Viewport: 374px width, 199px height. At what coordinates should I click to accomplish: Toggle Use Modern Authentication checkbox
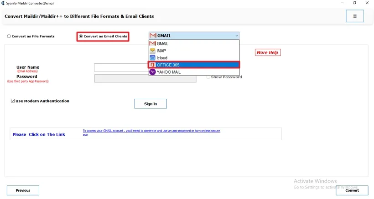pyautogui.click(x=13, y=101)
